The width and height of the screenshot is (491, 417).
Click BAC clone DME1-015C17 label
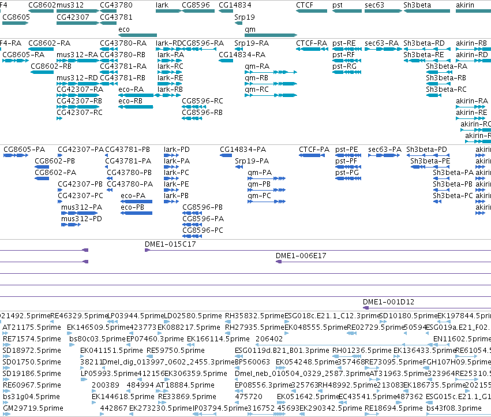pyautogui.click(x=170, y=244)
